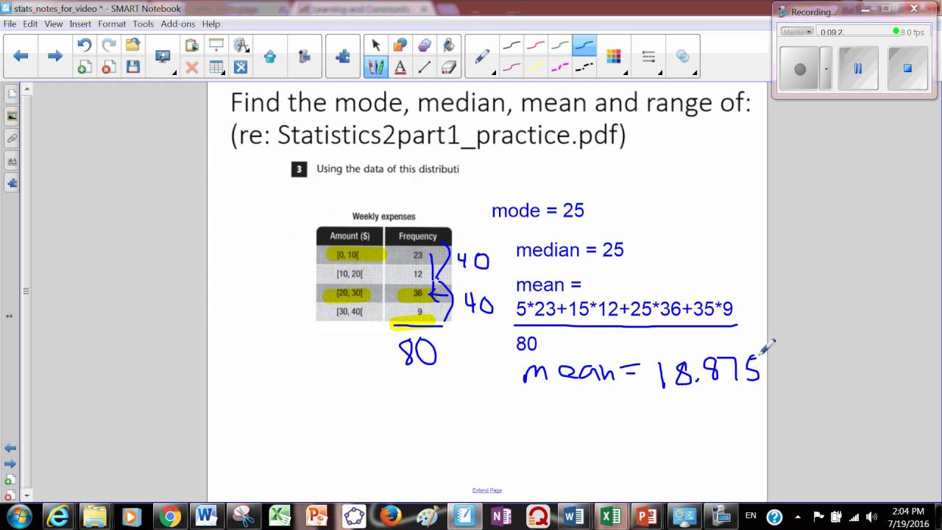Select the Shapes tool

click(400, 46)
